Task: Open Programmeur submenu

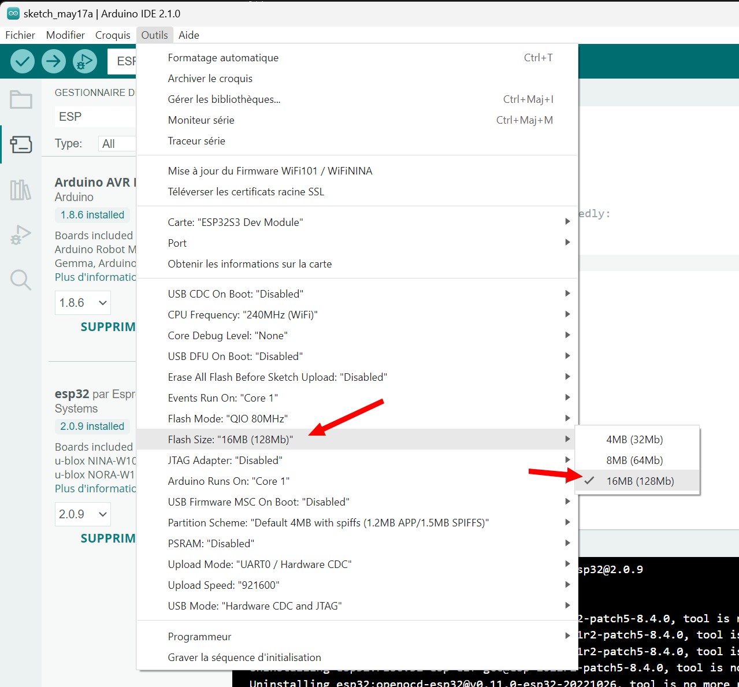Action: point(357,637)
